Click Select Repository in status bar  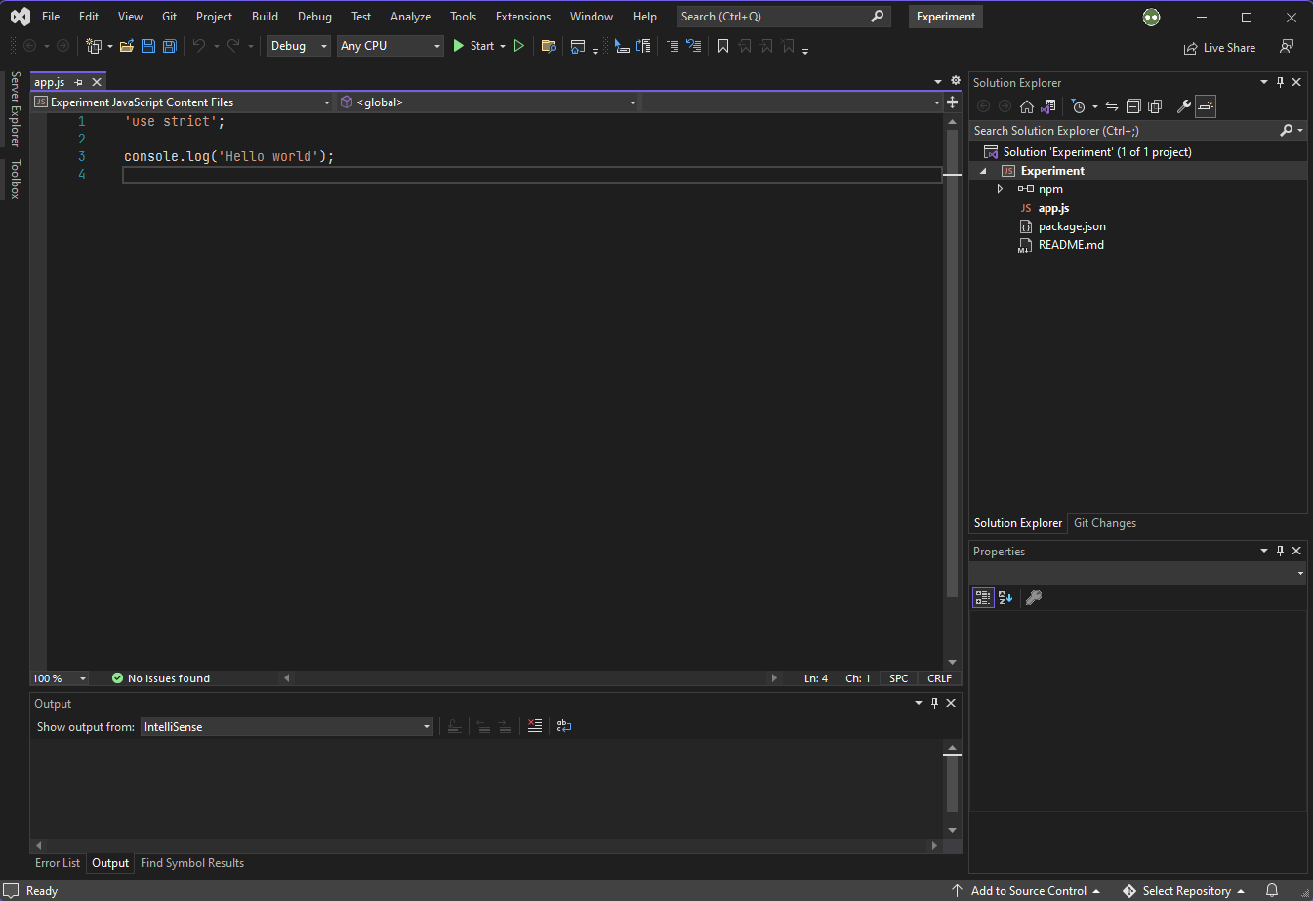1184,890
